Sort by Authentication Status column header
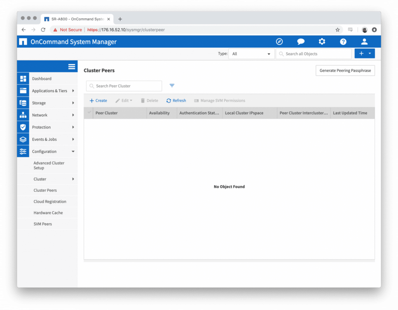Viewport: 398px width, 310px height. (x=199, y=113)
